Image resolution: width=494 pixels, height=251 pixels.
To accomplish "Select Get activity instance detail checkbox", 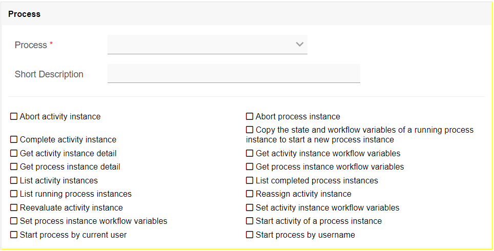I will tap(14, 154).
